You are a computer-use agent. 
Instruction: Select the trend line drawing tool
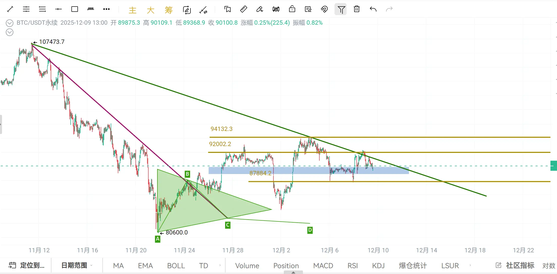(10, 9)
